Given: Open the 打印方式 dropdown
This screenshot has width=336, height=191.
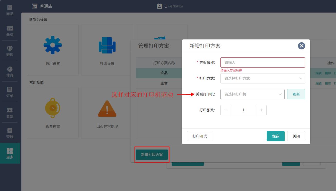Looking at the screenshot, I should [263, 78].
